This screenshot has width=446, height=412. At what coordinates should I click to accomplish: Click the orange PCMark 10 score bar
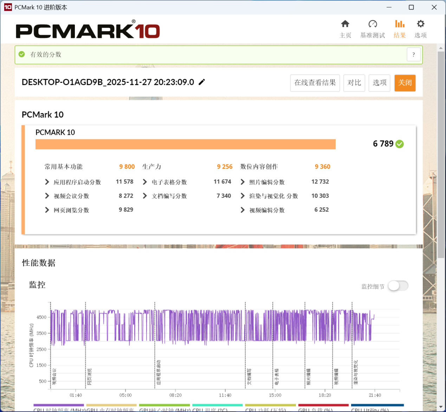[x=185, y=144]
